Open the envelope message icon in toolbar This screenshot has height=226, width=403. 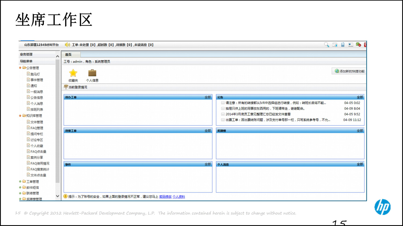(x=335, y=45)
